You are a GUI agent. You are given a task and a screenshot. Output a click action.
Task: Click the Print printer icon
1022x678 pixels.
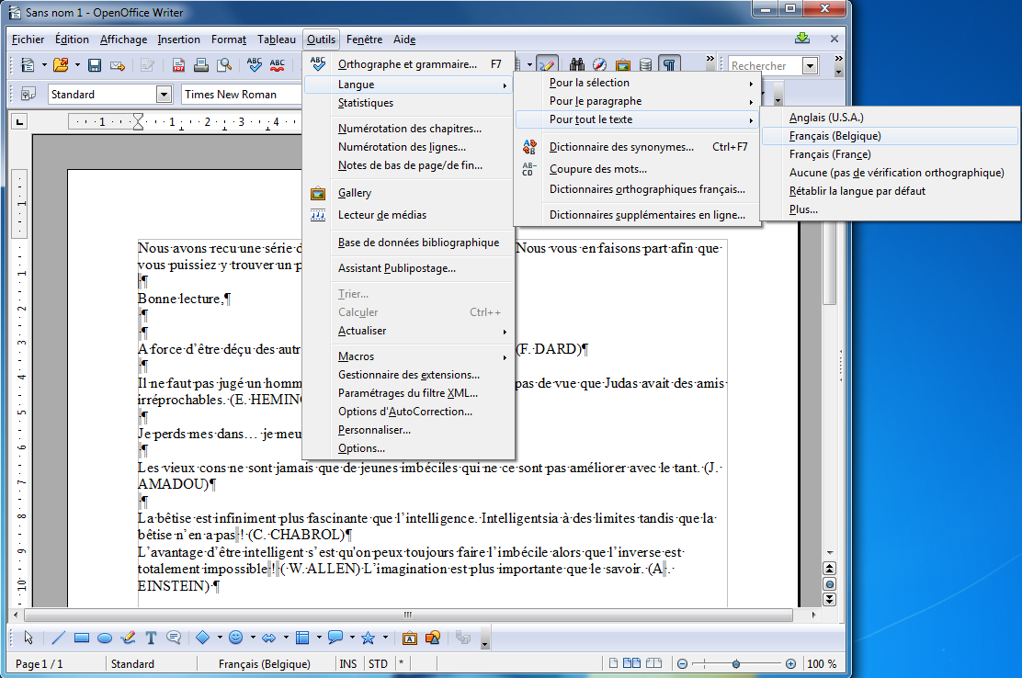coord(201,65)
